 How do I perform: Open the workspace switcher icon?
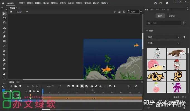coord(160,3)
